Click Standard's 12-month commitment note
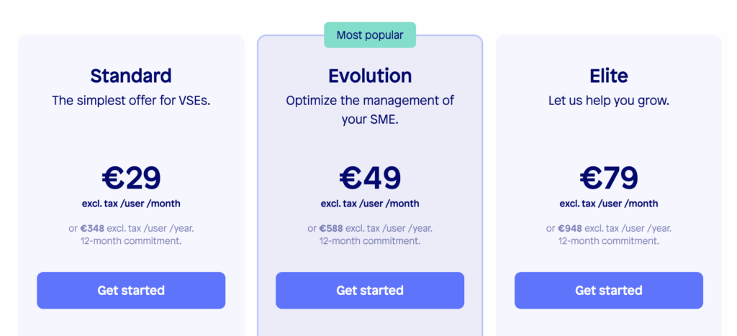Screen dimensions: 737x336 [131, 241]
